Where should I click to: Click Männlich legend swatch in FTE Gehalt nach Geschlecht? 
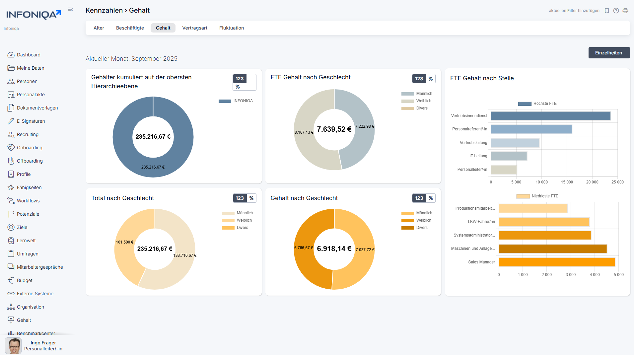(408, 94)
